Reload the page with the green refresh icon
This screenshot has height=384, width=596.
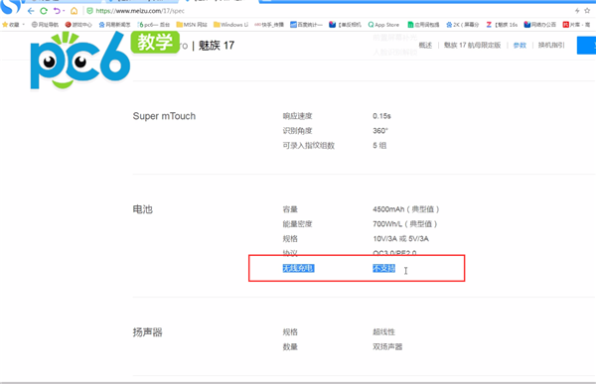44,11
